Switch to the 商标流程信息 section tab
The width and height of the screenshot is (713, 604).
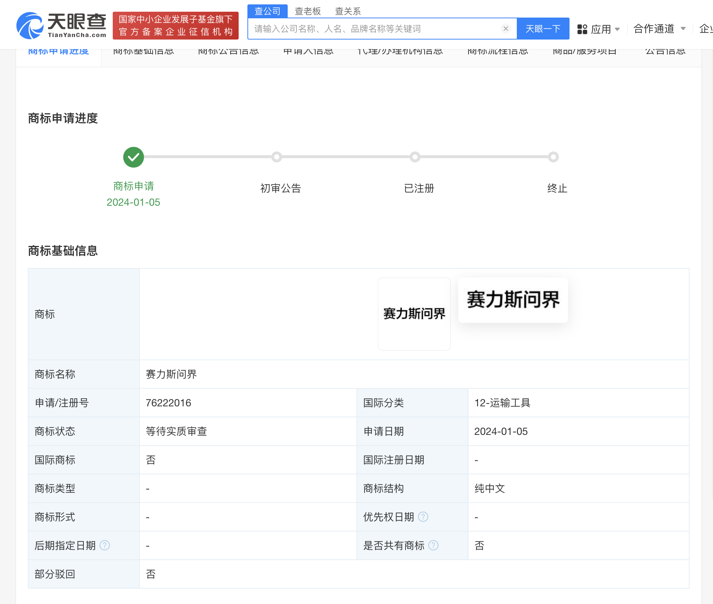(x=498, y=52)
